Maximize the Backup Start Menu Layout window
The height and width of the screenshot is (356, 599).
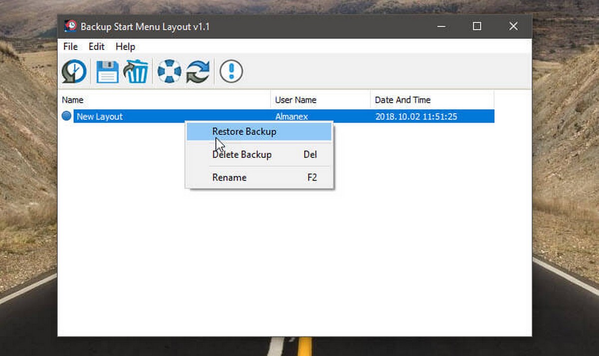coord(477,26)
